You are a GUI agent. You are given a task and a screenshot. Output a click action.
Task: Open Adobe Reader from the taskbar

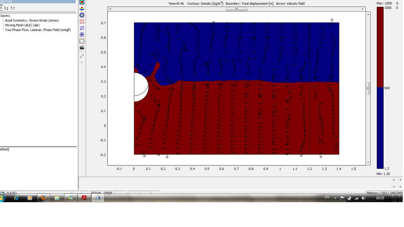[x=84, y=198]
